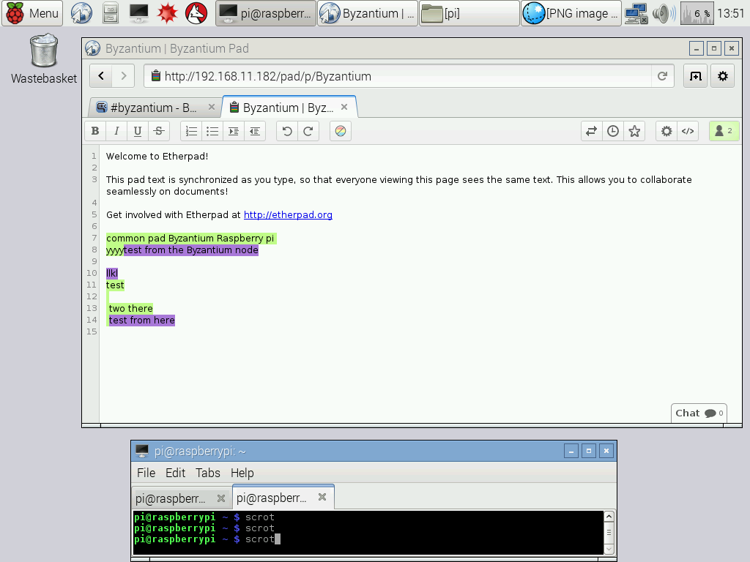Open the Tabs menu in terminal
Screen dimensions: 750x562
[x=207, y=473]
